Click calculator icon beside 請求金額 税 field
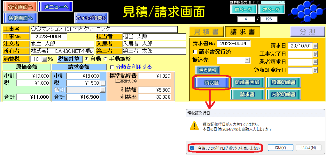This screenshot has width=326, height=156. pos(103,83)
